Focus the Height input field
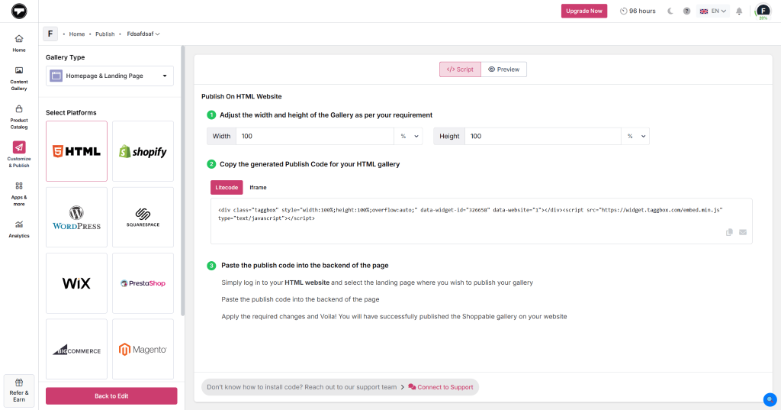The height and width of the screenshot is (410, 781). point(543,136)
